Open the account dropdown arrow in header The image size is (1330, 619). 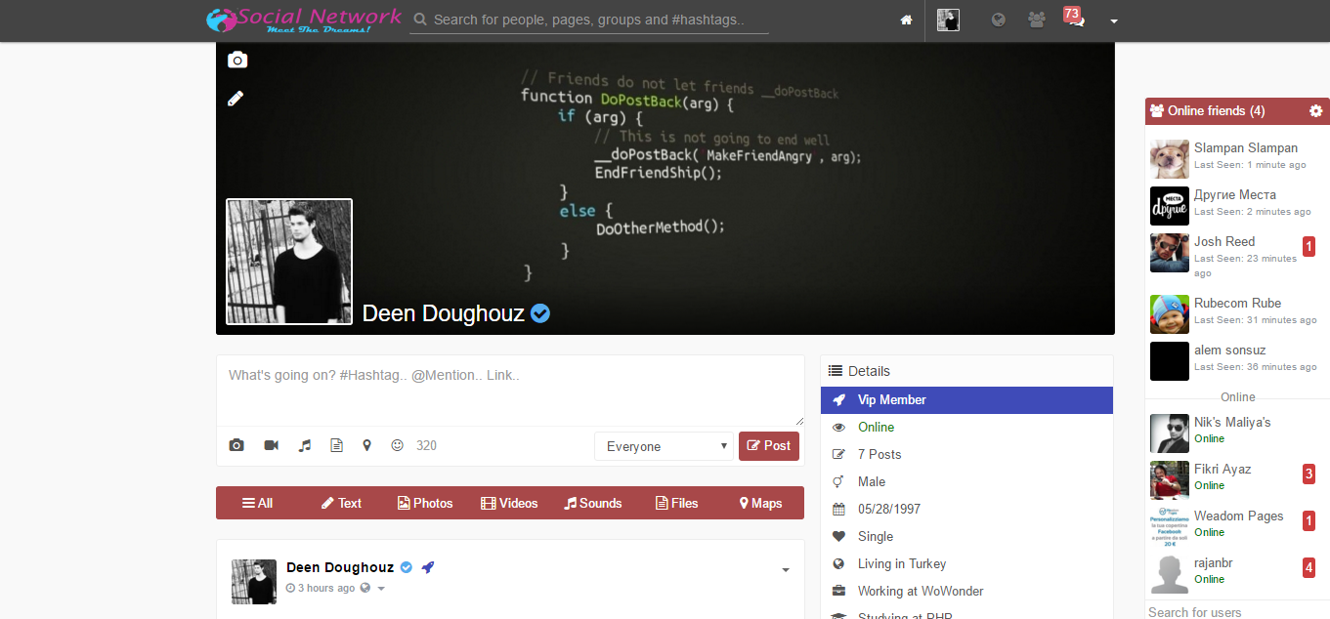1114,21
